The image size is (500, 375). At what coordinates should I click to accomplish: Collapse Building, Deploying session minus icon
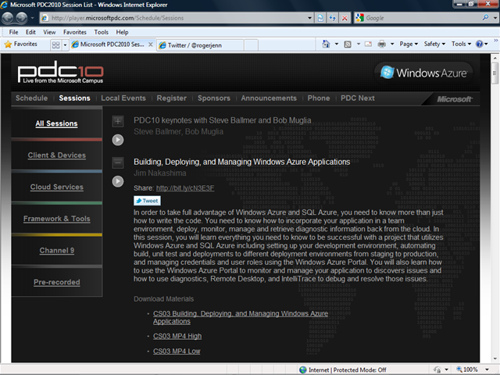click(118, 162)
